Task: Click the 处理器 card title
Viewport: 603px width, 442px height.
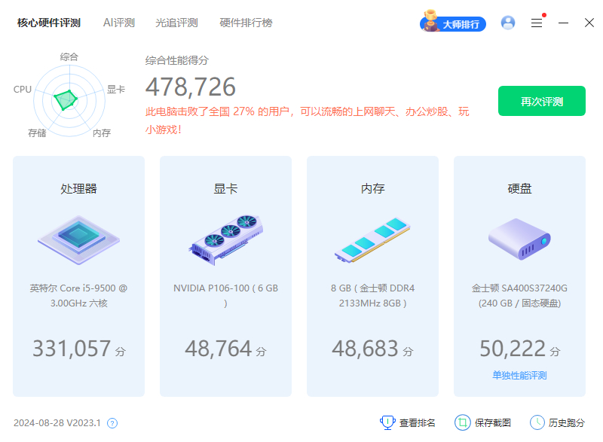Action: click(x=79, y=188)
